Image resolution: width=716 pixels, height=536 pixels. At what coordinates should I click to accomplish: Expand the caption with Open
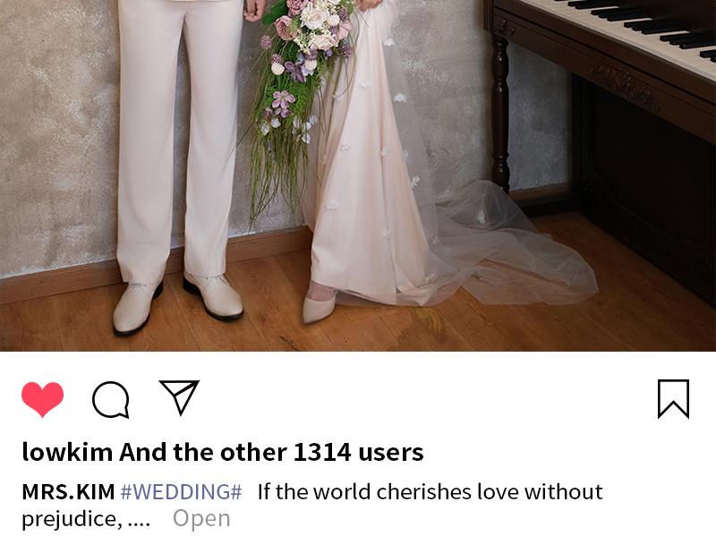tap(201, 518)
